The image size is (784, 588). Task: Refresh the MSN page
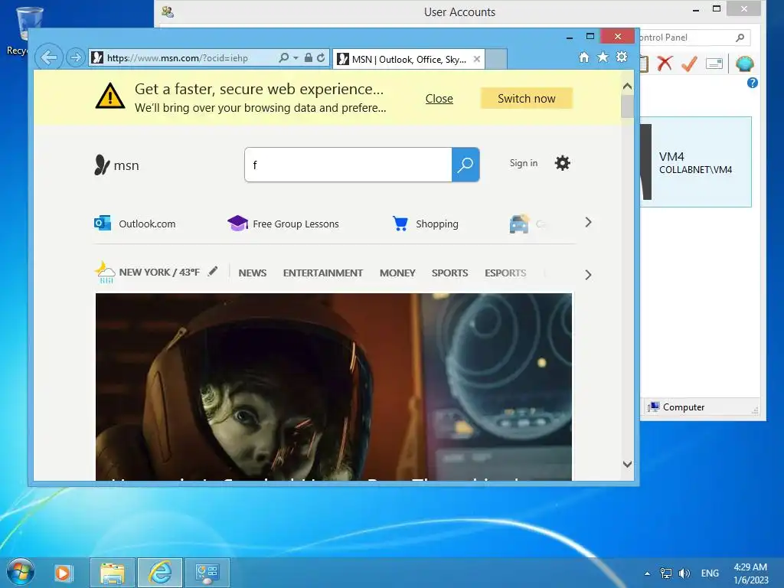click(x=321, y=58)
